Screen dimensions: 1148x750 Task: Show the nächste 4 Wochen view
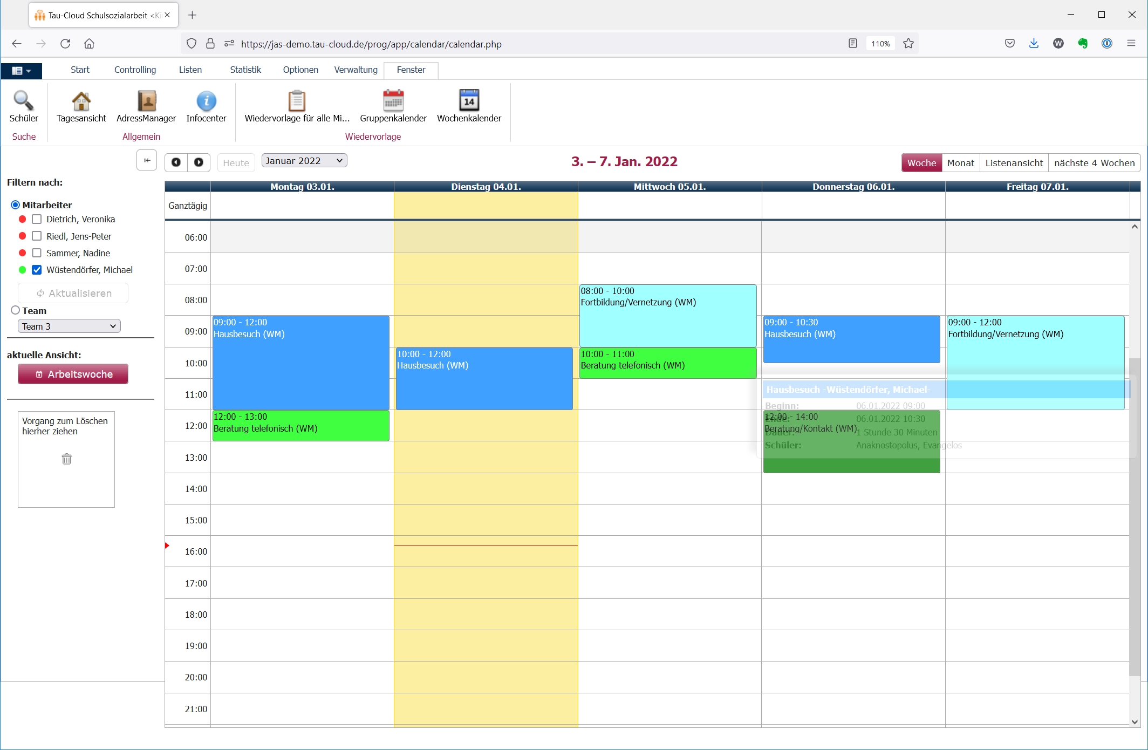(x=1094, y=163)
